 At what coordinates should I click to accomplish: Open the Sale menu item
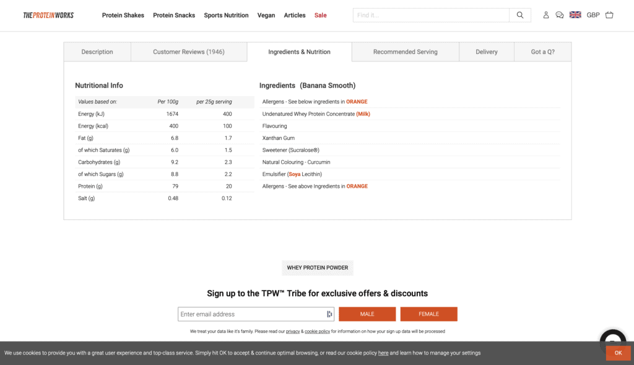tap(320, 15)
